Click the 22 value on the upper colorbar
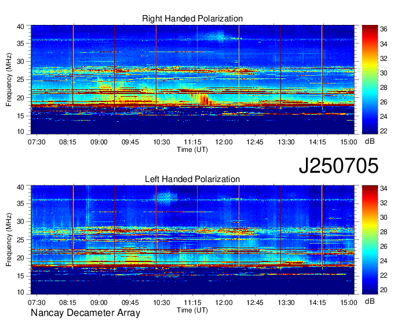This screenshot has height=320, width=394. coord(384,131)
